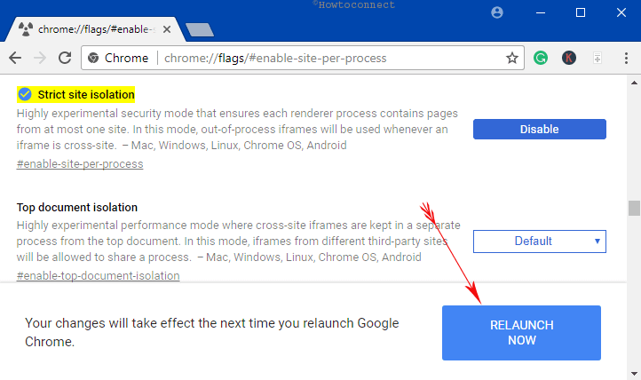This screenshot has width=641, height=380.
Task: Maximize the Chrome window
Action: [580, 12]
